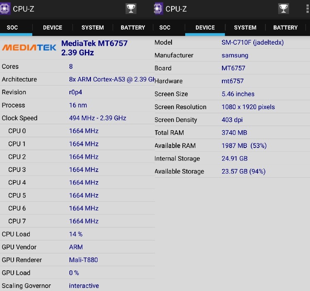Click the CPU 3 row
Screen dimensions: 310x291
(78, 169)
